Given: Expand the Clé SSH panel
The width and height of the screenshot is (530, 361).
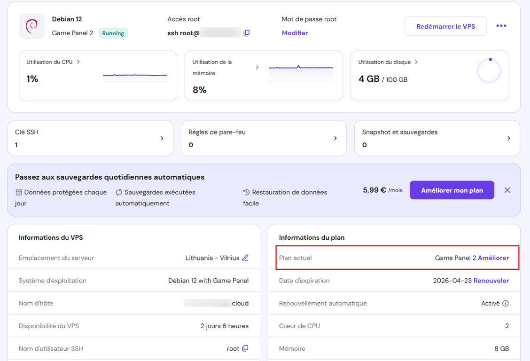Looking at the screenshot, I should point(162,138).
